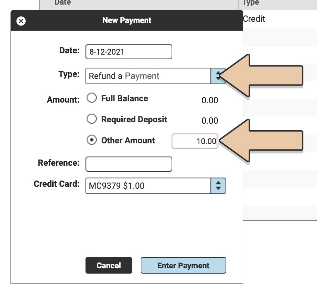Click the Other Amount field containing 10.00
Image resolution: width=317 pixels, height=292 pixels.
(195, 141)
